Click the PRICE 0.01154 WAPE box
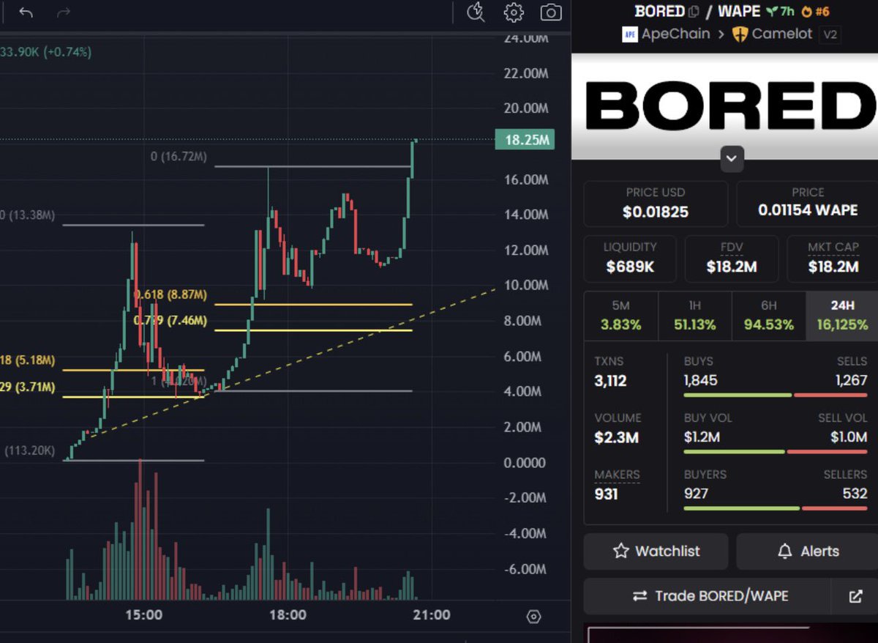878x643 pixels. [x=807, y=204]
